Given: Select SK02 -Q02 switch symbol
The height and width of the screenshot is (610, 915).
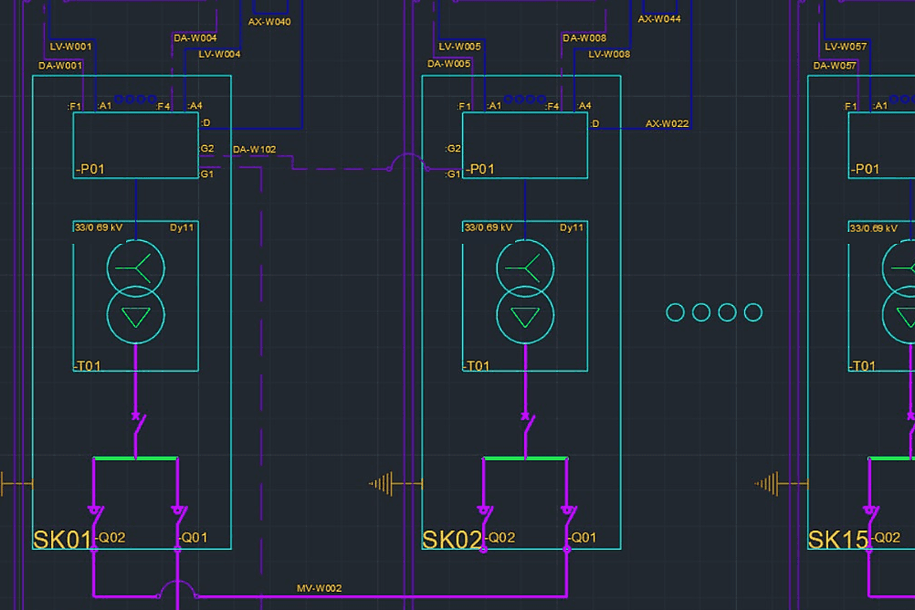Looking at the screenshot, I should click(485, 517).
